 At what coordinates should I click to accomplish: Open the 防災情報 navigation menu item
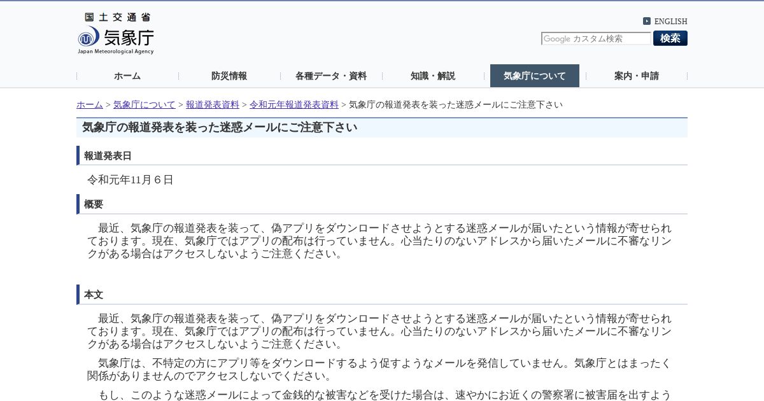[x=229, y=76]
